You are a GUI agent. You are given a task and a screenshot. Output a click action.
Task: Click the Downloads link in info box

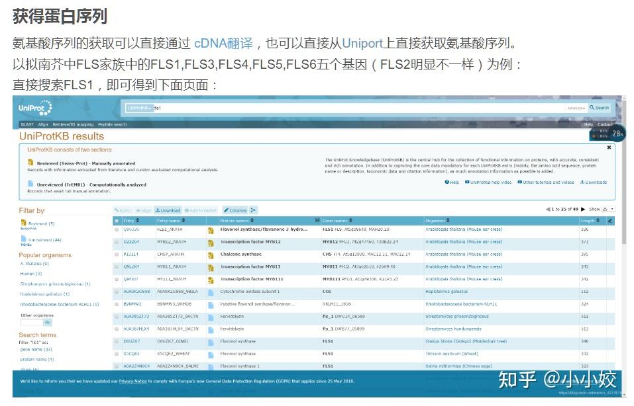(594, 183)
